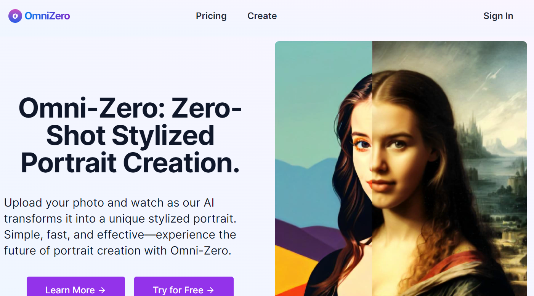Click the woman's lips in the portrait
The width and height of the screenshot is (534, 296).
[381, 185]
